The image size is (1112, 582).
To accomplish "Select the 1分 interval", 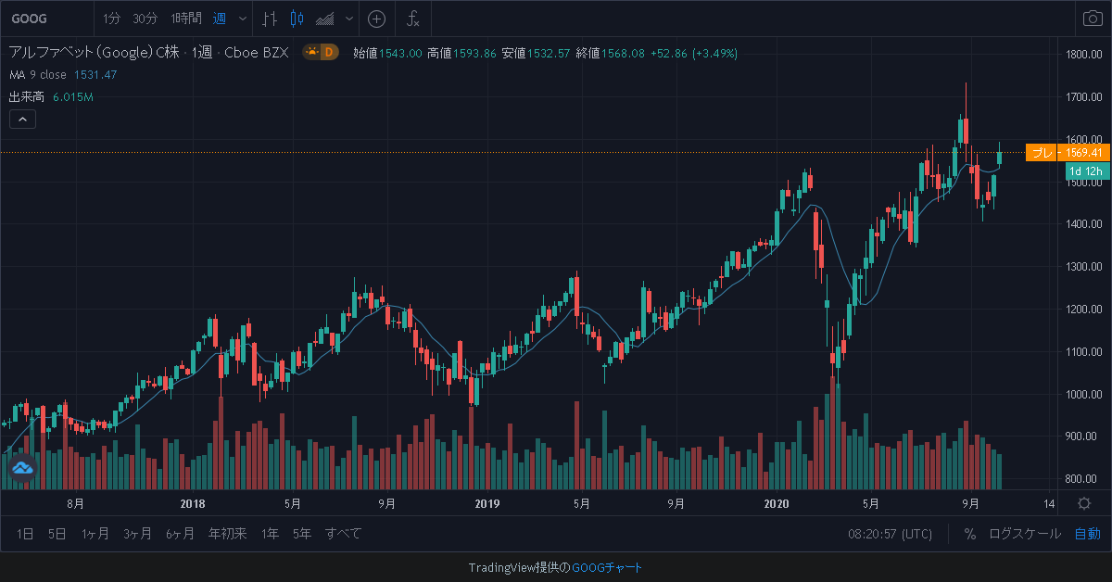I will (x=111, y=19).
